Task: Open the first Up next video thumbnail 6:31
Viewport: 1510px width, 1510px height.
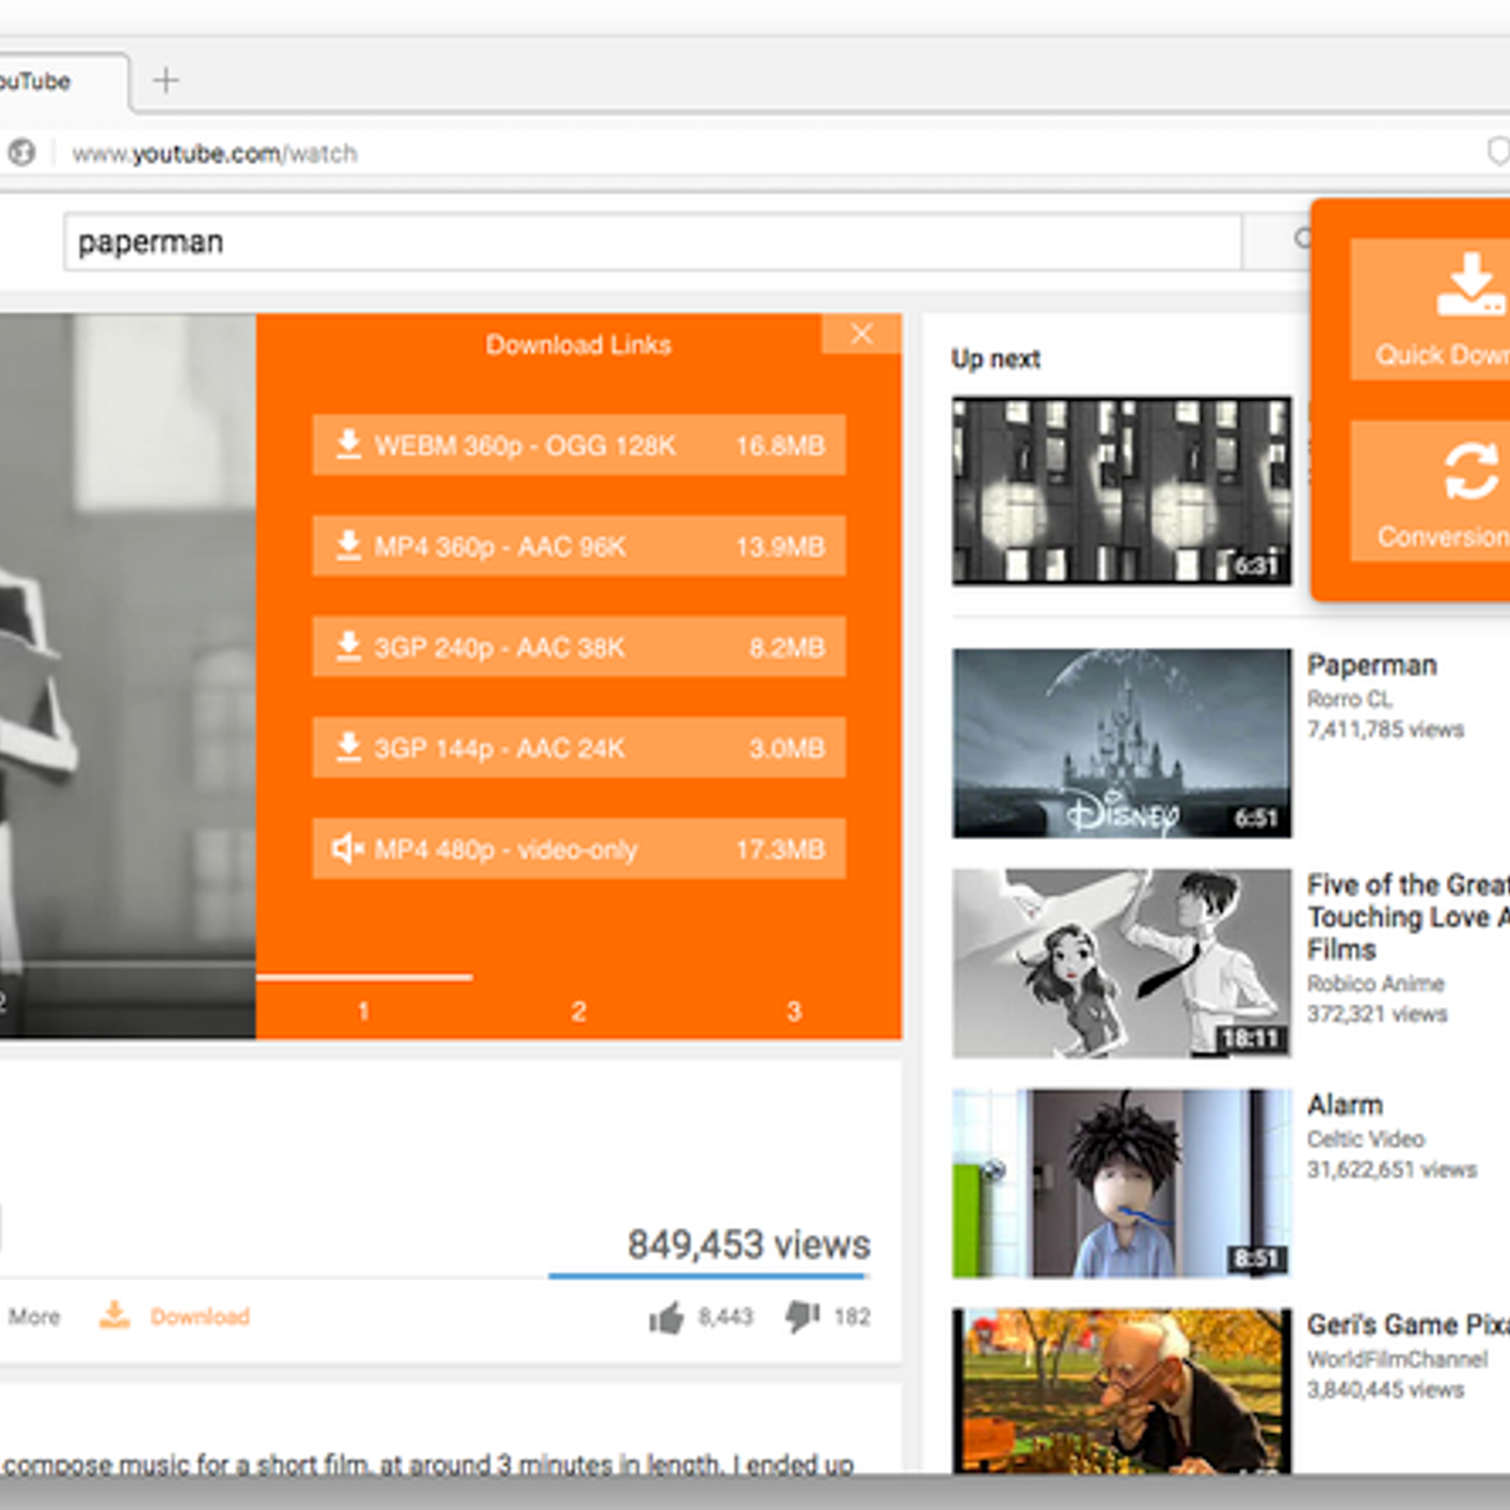Action: pos(1121,491)
